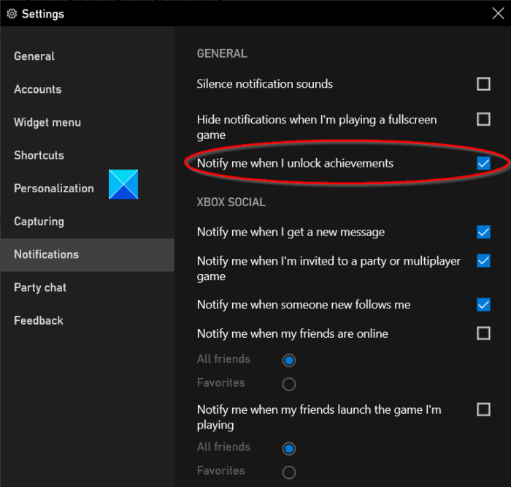511x487 pixels.
Task: Check notify when friends launch my game
Action: 483,409
